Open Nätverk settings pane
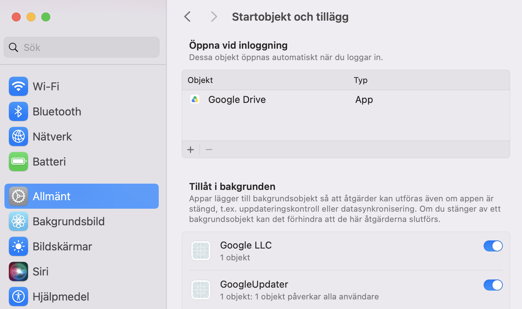 [x=82, y=136]
